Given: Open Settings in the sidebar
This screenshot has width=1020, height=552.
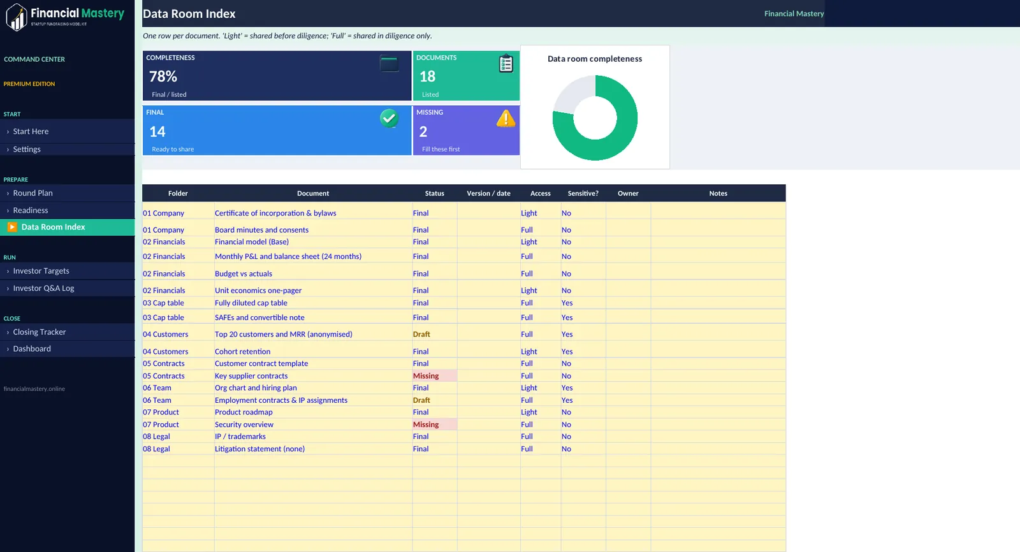Looking at the screenshot, I should click(68, 149).
